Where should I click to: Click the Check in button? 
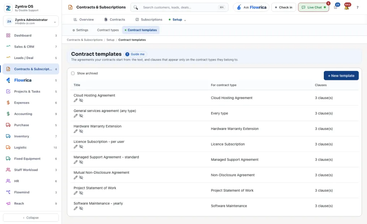(284, 7)
